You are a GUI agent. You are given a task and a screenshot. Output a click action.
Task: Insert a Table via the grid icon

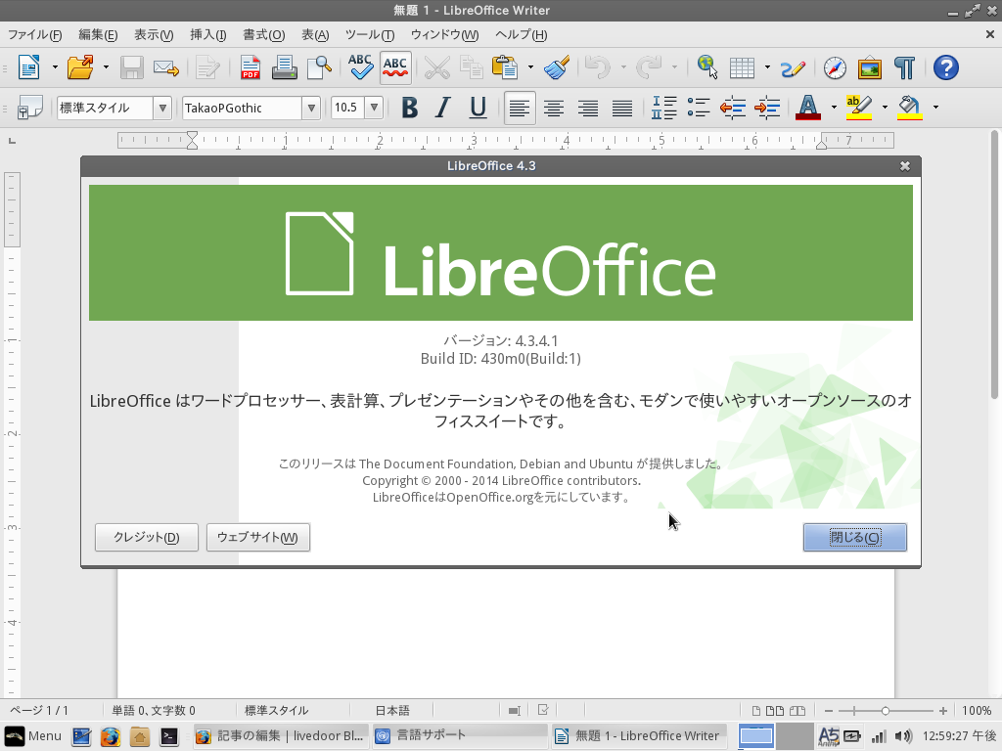[742, 67]
